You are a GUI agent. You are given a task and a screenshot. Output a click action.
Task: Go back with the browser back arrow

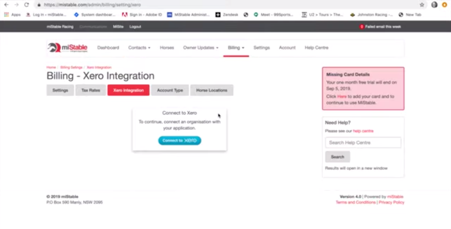point(6,5)
